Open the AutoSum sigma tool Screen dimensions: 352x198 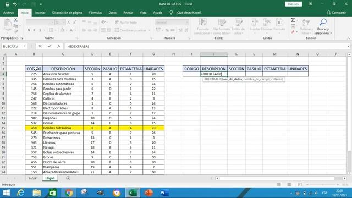tap(293, 20)
